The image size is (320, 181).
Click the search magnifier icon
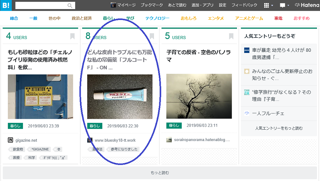click(70, 6)
